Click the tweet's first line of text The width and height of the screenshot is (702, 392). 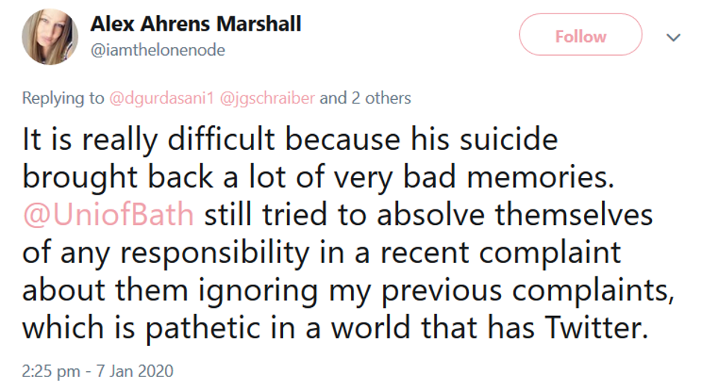click(290, 140)
